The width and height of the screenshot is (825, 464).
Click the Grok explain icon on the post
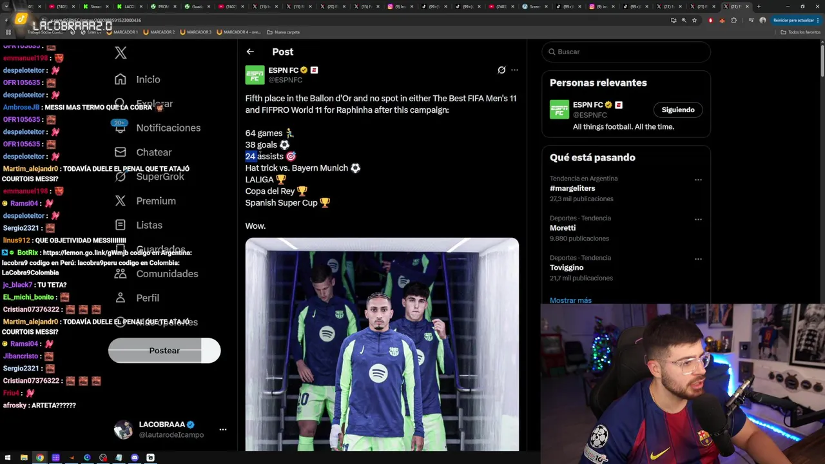(501, 70)
